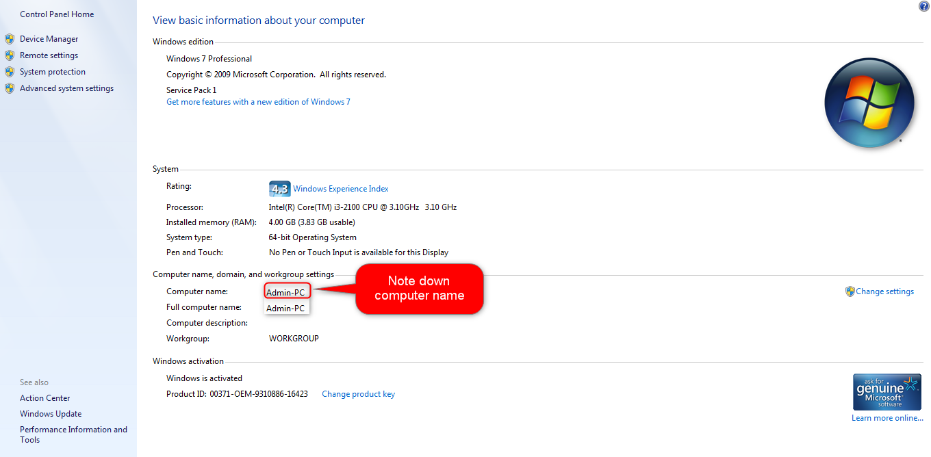Click Change product key link
Screen dimensions: 931x457
[359, 394]
